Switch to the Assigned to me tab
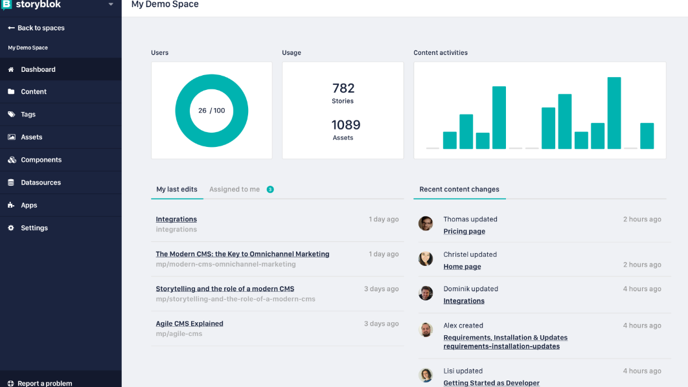 pyautogui.click(x=235, y=190)
